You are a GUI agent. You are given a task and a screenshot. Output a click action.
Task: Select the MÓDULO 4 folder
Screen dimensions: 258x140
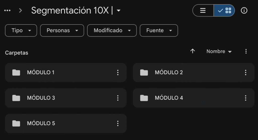(x=186, y=98)
